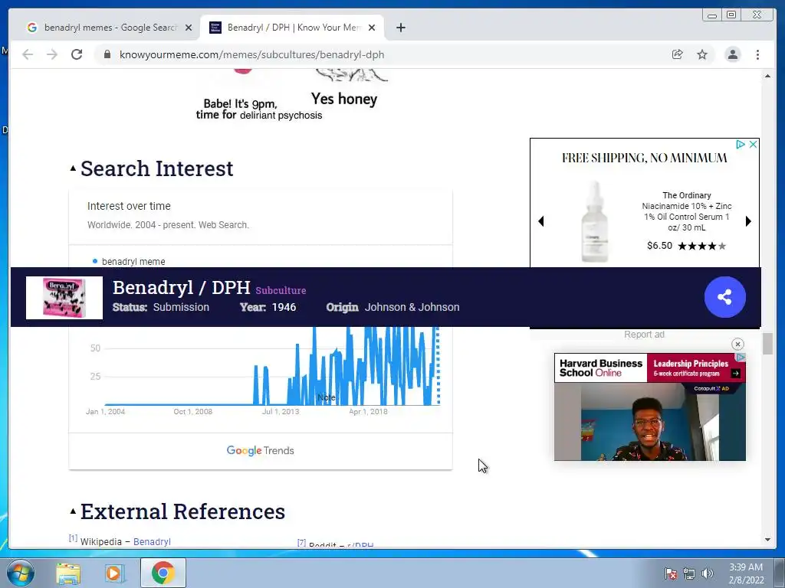
Task: Open the Google Trends logo link
Action: coord(261,450)
